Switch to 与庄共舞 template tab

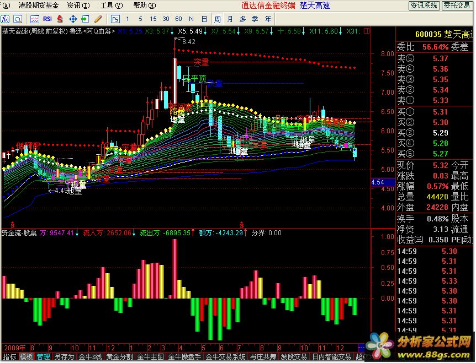[263, 356]
